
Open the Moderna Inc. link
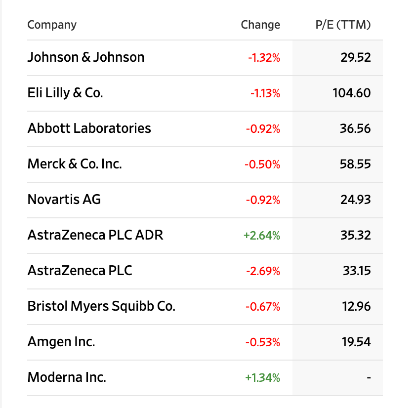coord(67,377)
